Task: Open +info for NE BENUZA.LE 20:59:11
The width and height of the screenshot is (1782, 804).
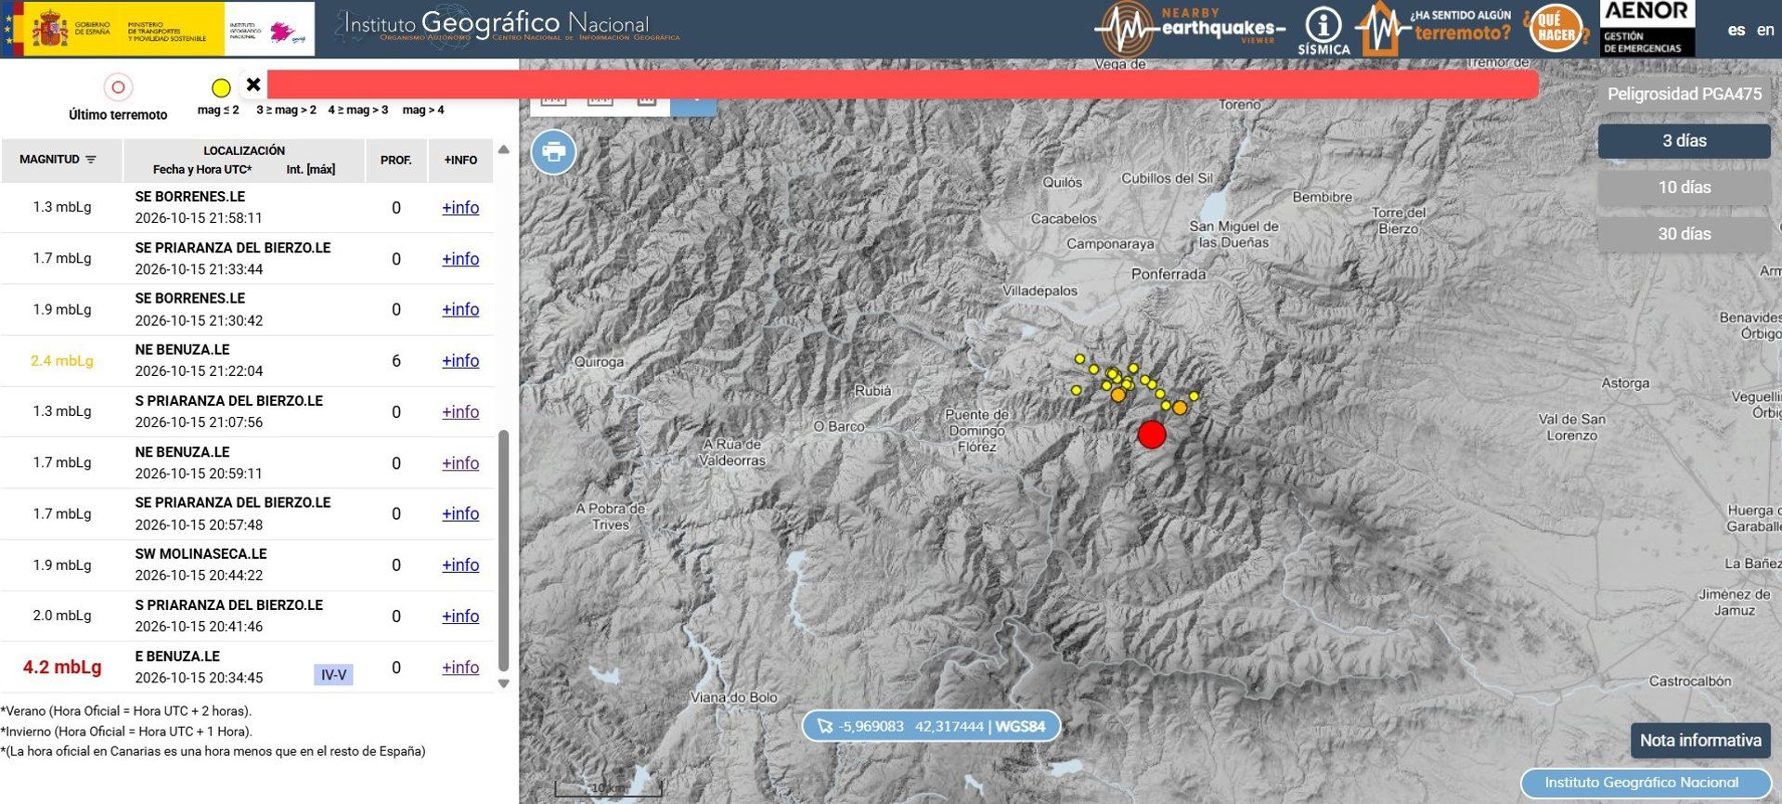Action: point(460,462)
